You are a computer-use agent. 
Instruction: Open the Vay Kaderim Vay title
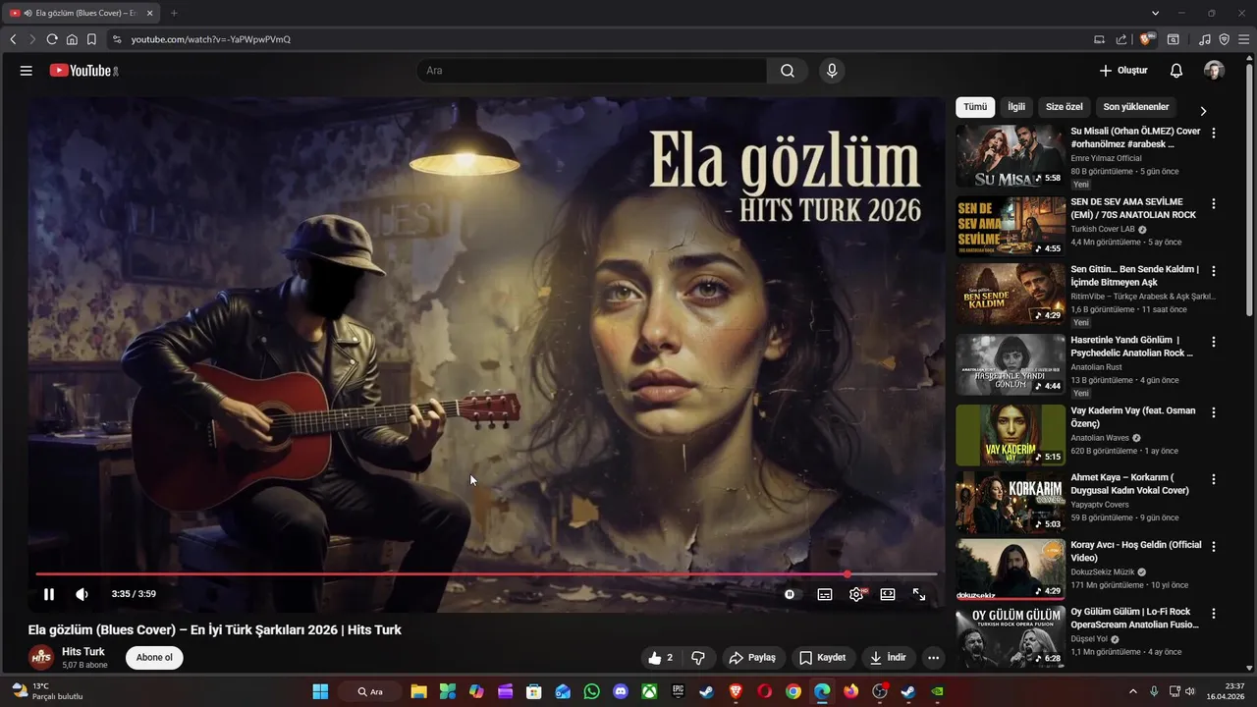click(1132, 417)
